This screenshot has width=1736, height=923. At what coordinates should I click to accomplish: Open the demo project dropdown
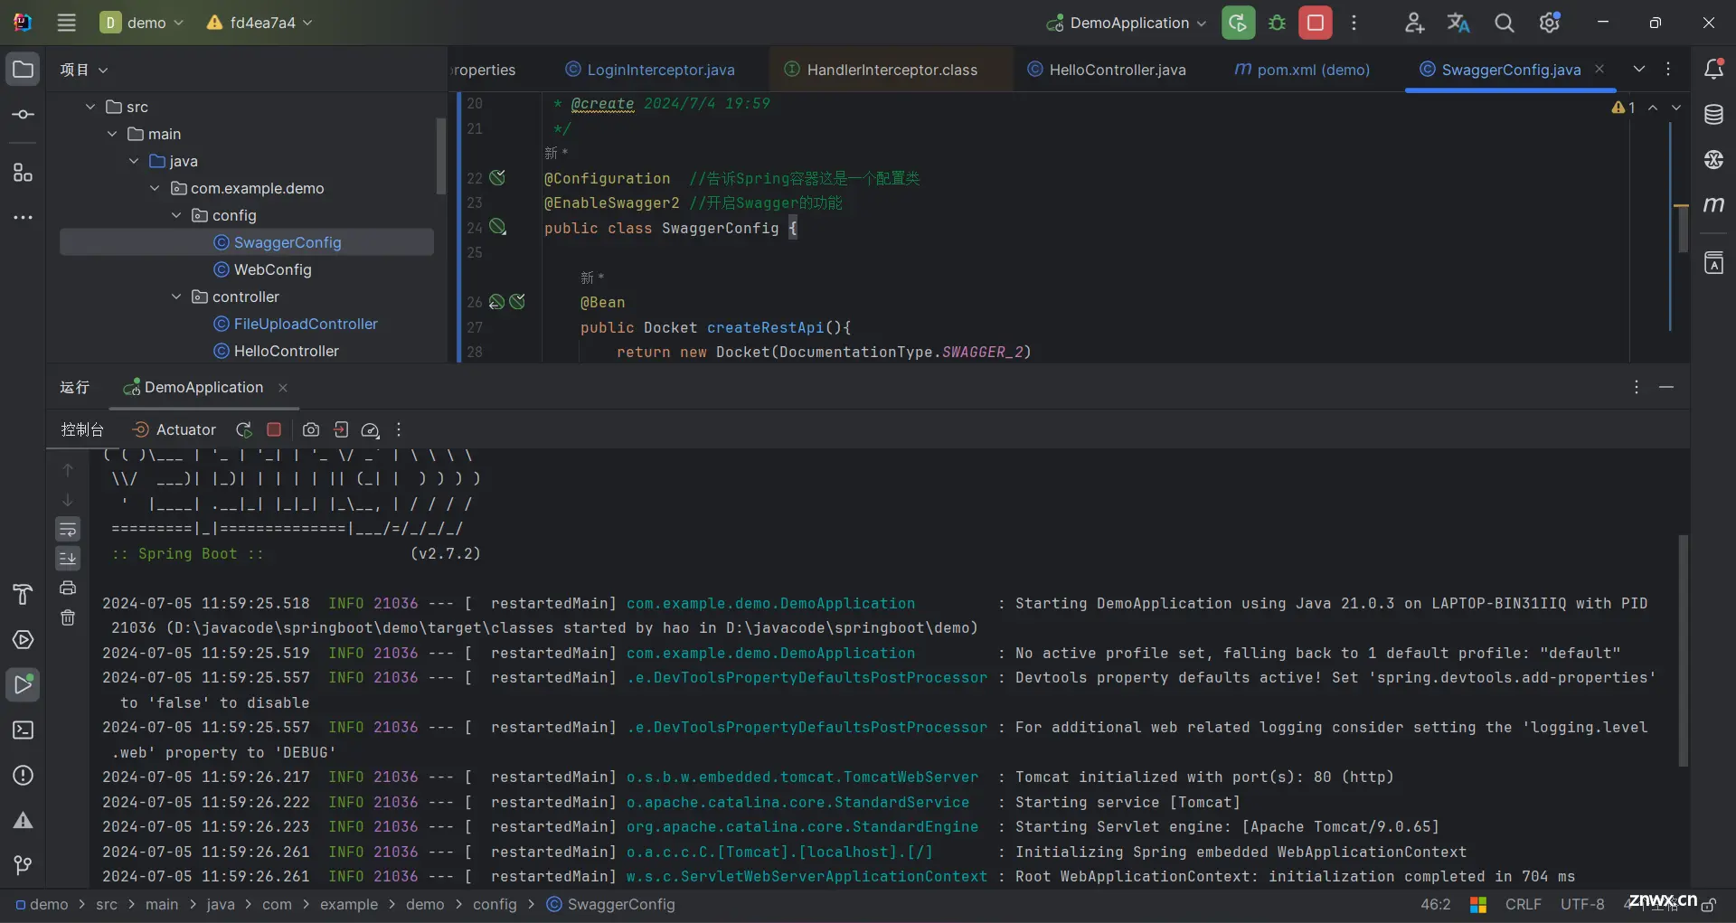click(142, 23)
